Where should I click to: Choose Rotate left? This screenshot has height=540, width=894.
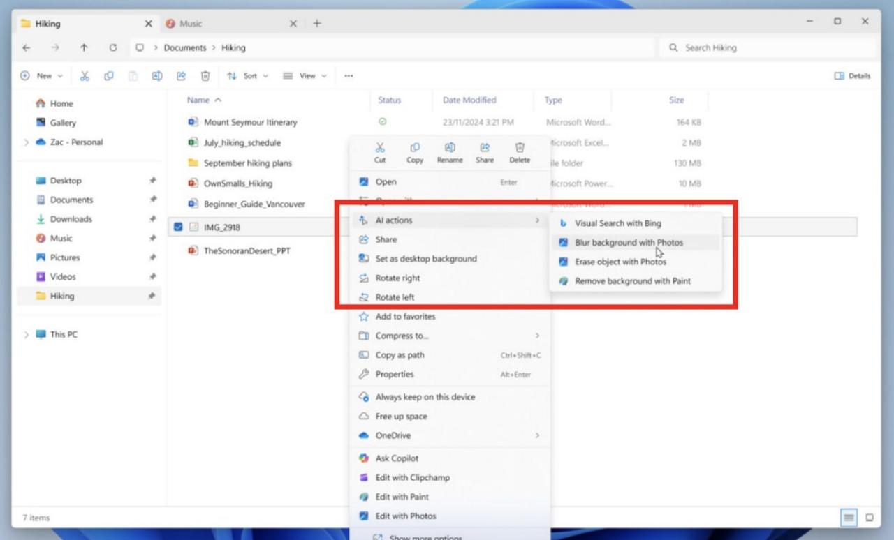point(450,297)
